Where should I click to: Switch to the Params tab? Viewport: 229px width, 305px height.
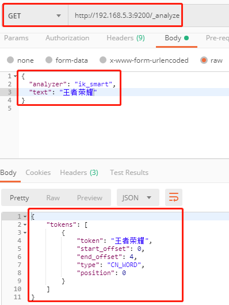click(16, 38)
